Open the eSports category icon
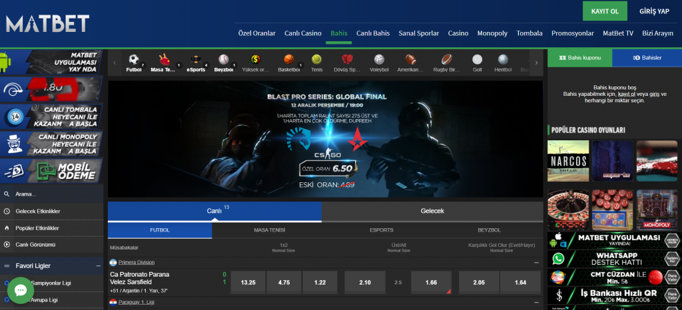This screenshot has width=682, height=310. (196, 61)
